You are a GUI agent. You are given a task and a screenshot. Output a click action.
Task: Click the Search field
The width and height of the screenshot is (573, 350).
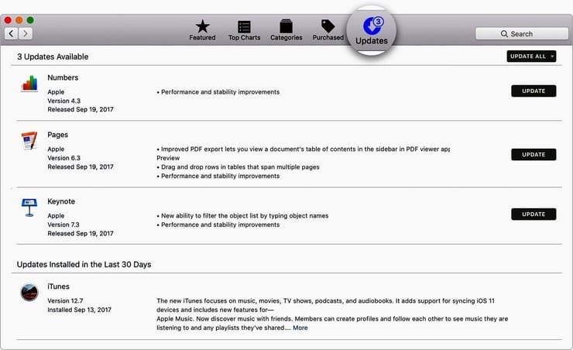[522, 33]
